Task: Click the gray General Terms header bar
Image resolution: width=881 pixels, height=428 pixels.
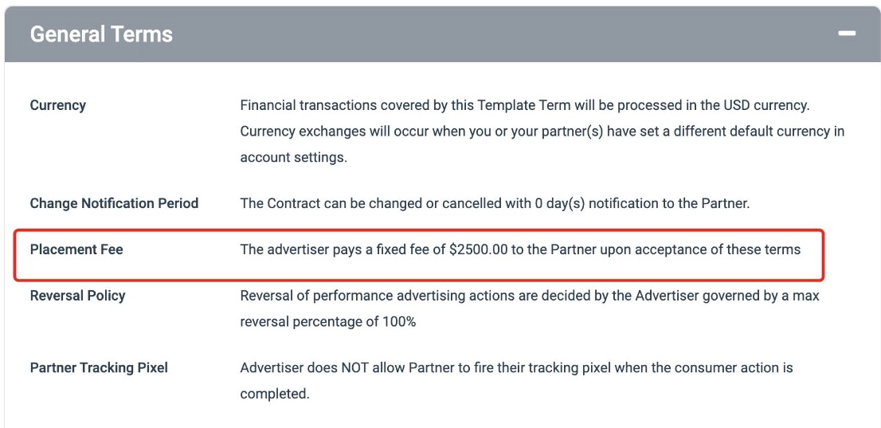Action: point(478,34)
